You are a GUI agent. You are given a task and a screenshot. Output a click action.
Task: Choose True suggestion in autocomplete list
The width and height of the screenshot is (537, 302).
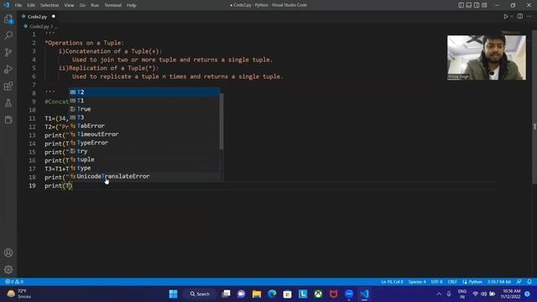pos(144,109)
